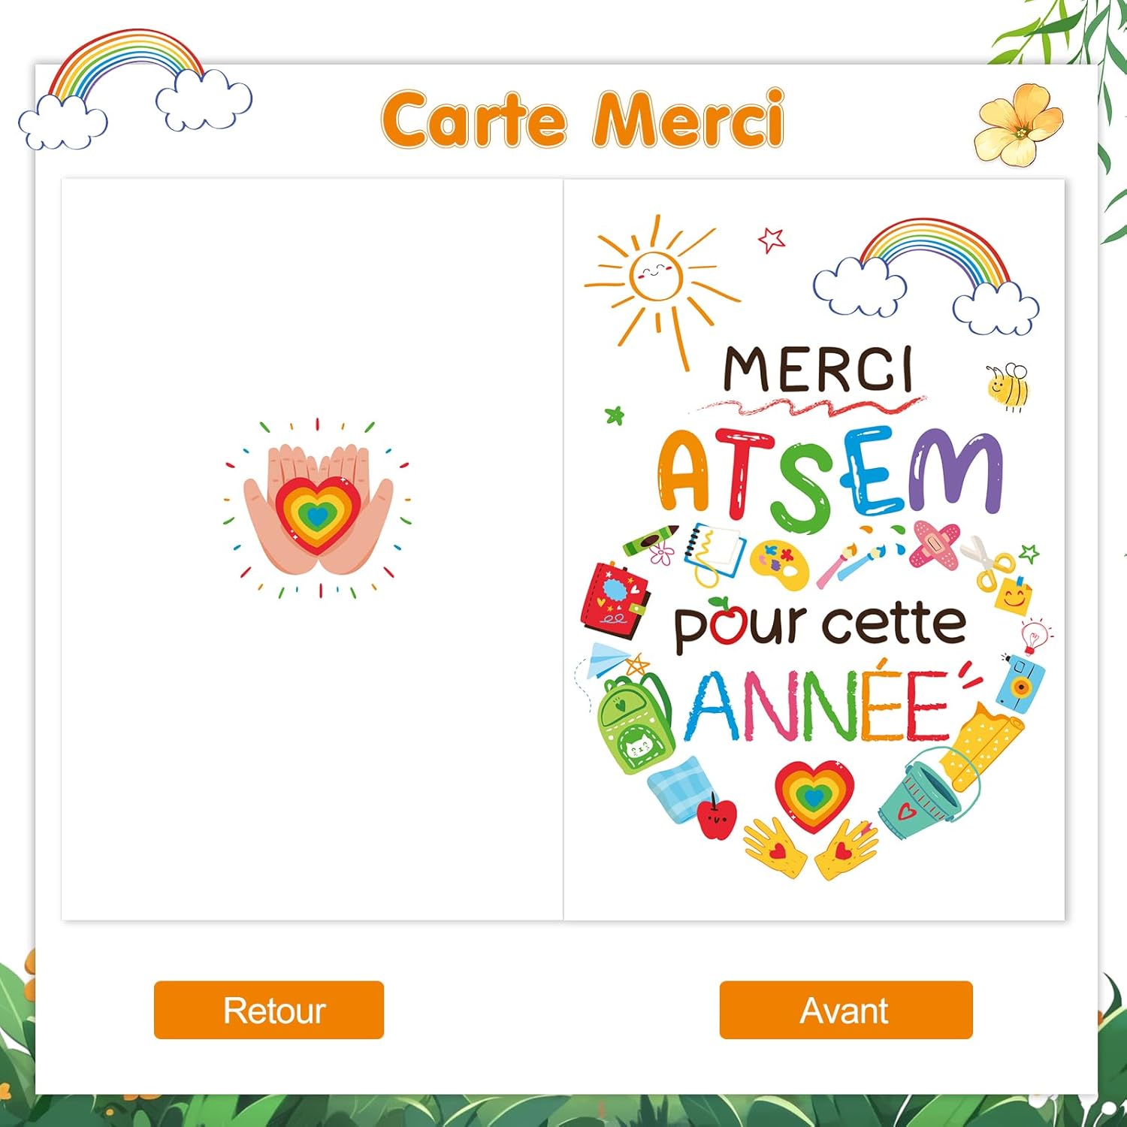Click the red apple with face
Image resolution: width=1127 pixels, height=1127 pixels.
(x=717, y=816)
